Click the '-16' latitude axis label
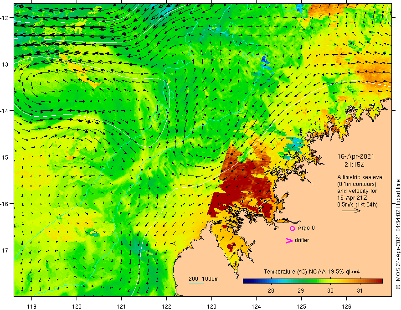 [5, 204]
